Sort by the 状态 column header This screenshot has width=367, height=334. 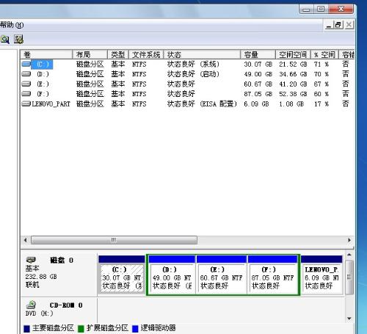click(x=202, y=54)
